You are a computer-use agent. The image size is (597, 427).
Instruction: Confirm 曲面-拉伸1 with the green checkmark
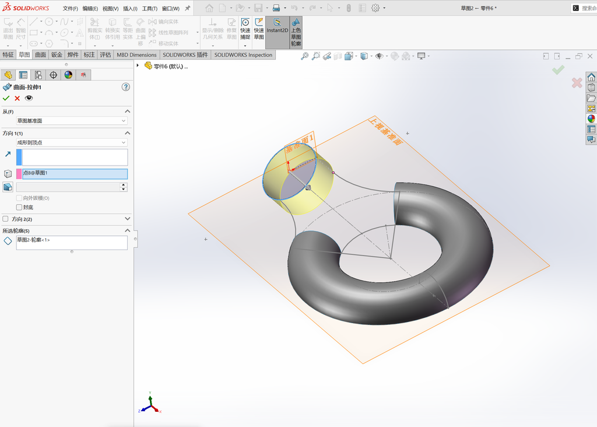pos(6,98)
